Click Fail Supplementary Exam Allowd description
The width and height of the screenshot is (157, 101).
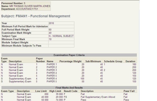coord(98,97)
